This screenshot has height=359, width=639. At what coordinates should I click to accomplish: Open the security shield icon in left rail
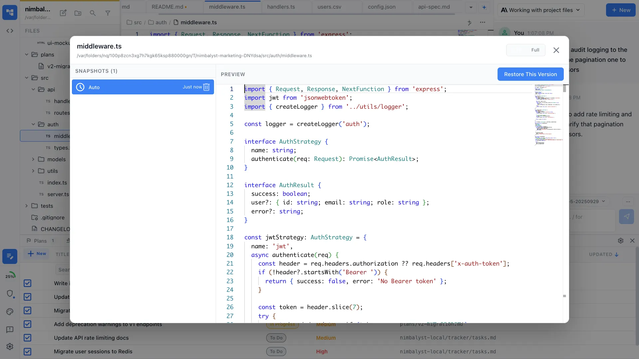pos(11,294)
